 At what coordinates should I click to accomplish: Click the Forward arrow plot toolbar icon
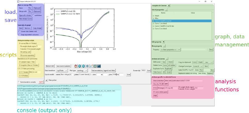[x=84, y=66]
